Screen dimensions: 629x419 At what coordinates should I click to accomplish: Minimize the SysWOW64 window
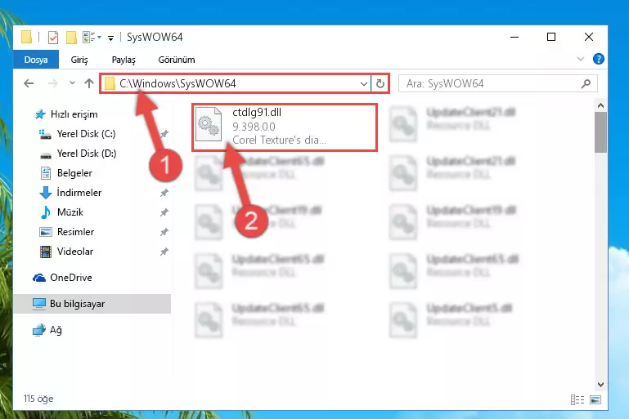(x=514, y=38)
